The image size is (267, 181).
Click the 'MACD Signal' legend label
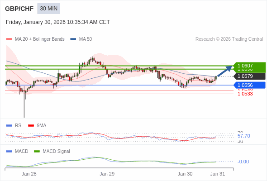pos(57,152)
